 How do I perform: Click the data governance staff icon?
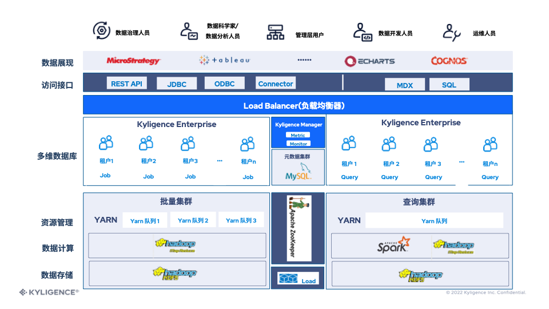(102, 30)
